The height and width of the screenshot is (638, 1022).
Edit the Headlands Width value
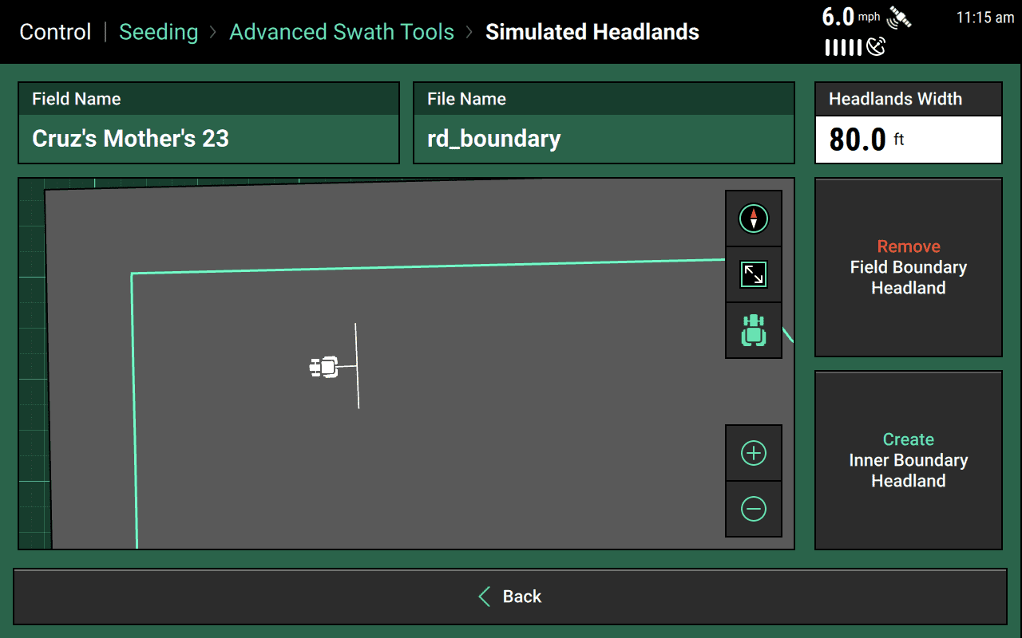coord(908,139)
